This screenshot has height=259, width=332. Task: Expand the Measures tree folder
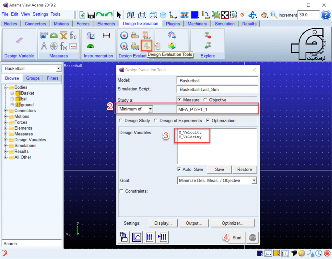click(x=6, y=134)
